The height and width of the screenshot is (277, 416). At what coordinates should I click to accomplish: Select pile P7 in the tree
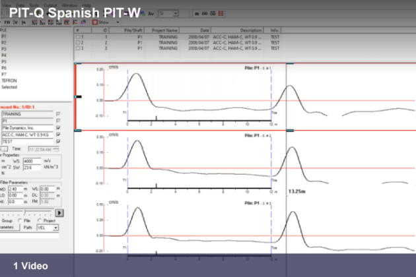pos(4,75)
